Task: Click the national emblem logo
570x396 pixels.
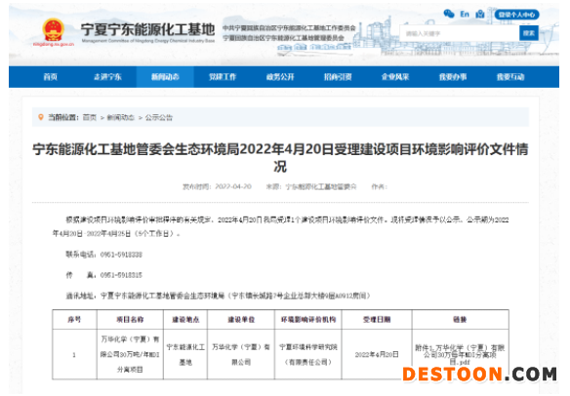Action: tap(54, 30)
